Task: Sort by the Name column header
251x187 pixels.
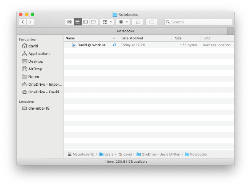Action: point(91,38)
